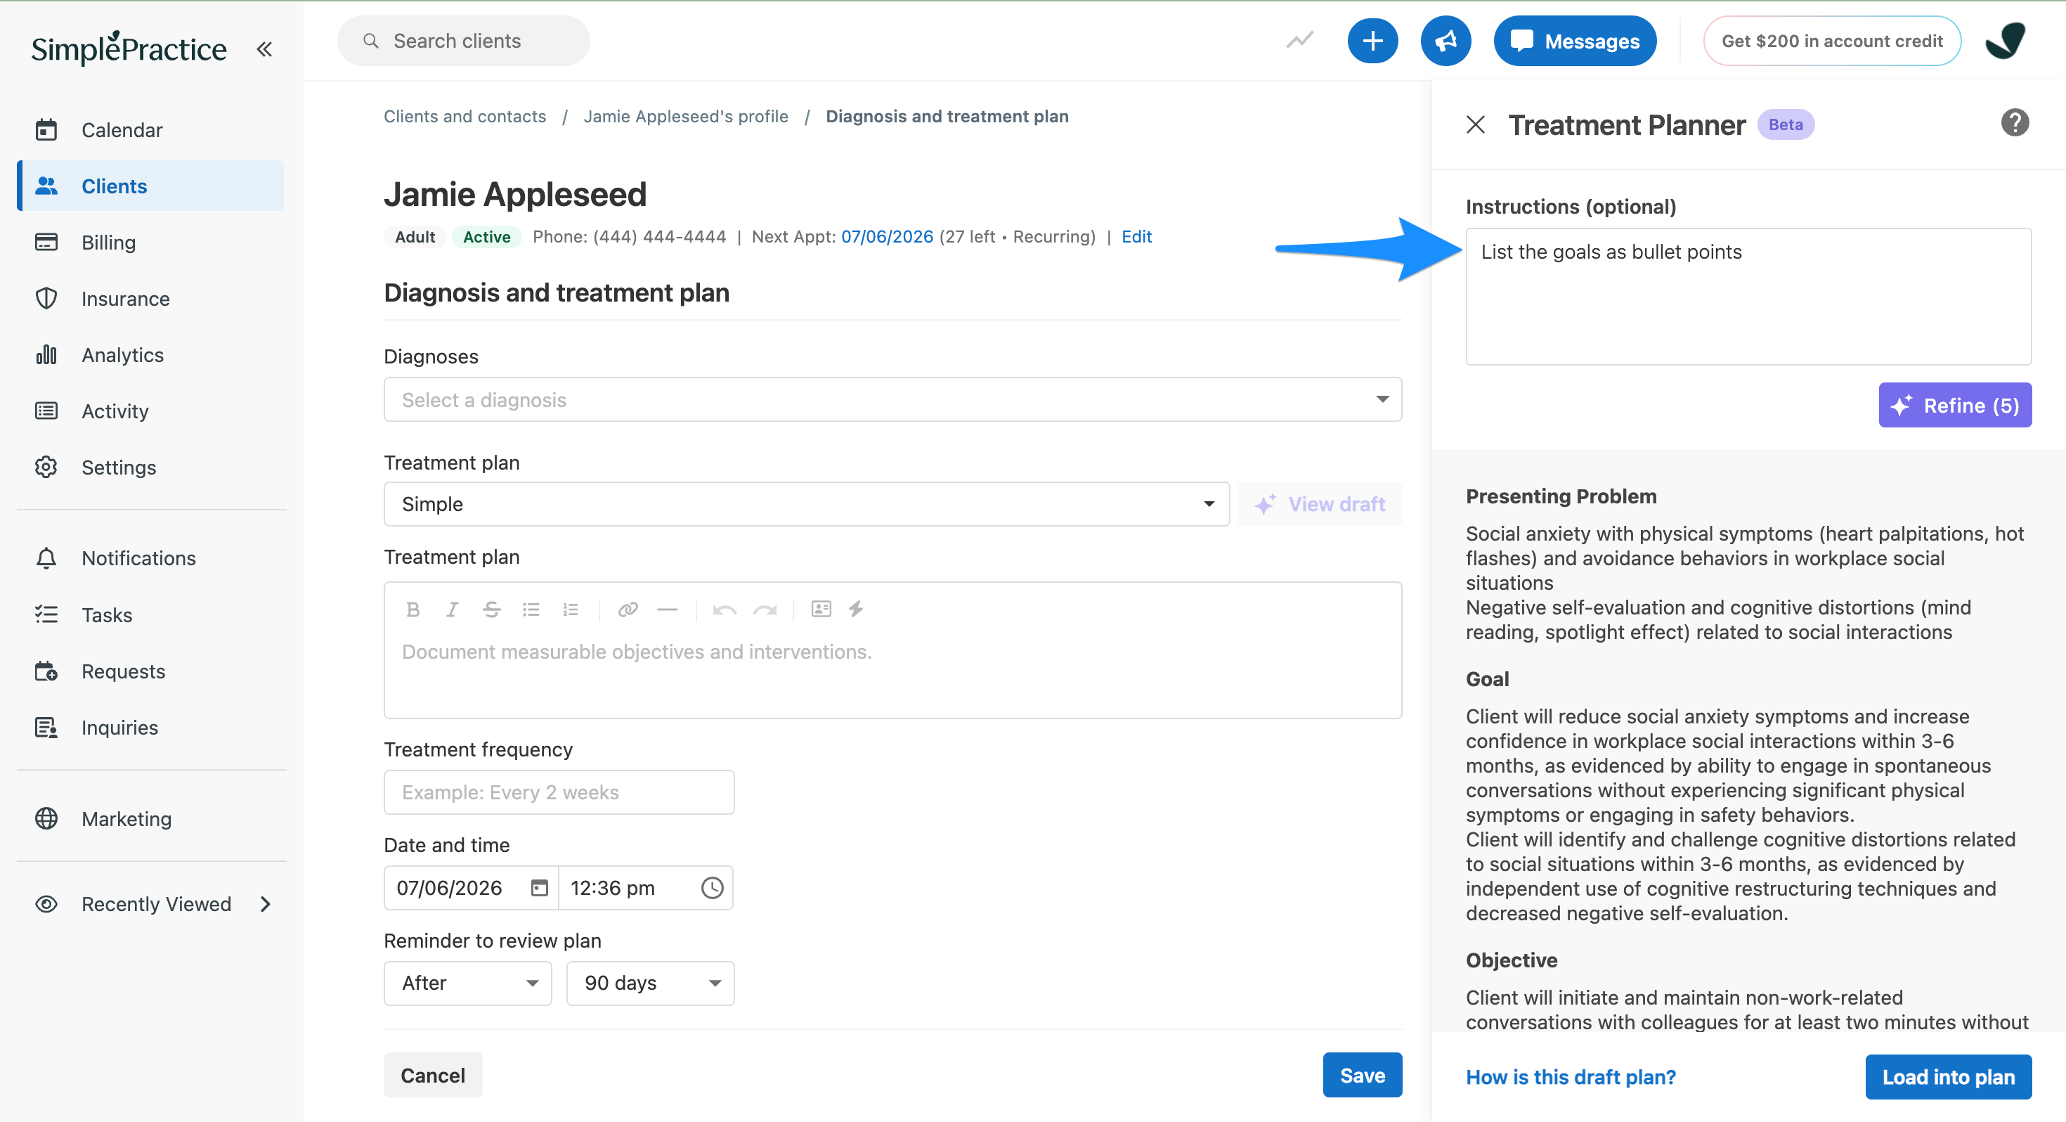Toggle italic formatting in editor
2066x1122 pixels.
[452, 610]
